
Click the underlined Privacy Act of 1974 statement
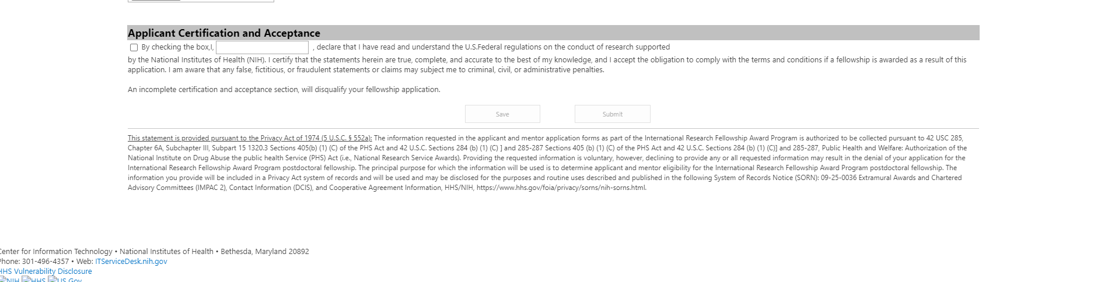coord(250,138)
